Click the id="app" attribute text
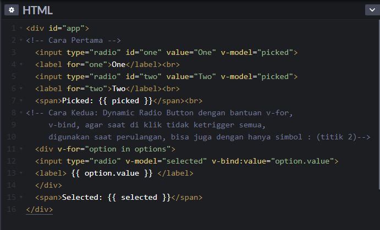 67,29
